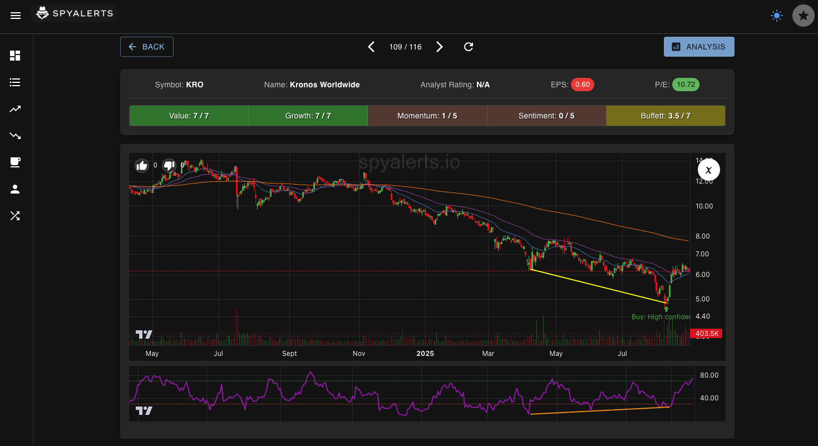This screenshot has width=818, height=446.
Task: Open the user profile sidebar icon
Action: click(x=15, y=189)
